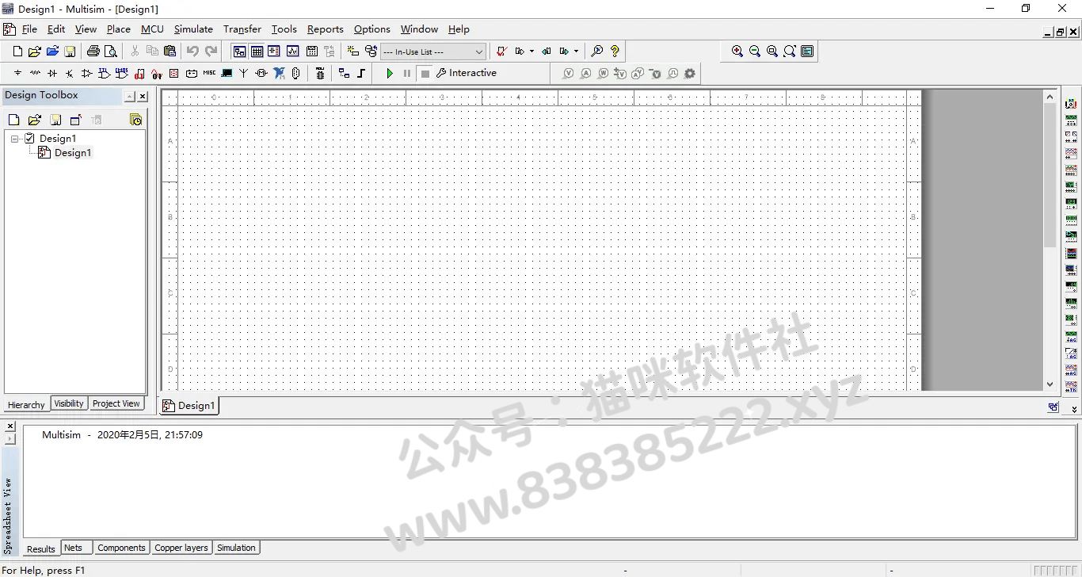Viewport: 1082px width, 577px height.
Task: Open the Simulate menu
Action: point(193,29)
